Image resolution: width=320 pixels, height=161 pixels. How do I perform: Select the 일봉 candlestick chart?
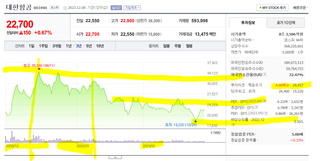(166, 46)
